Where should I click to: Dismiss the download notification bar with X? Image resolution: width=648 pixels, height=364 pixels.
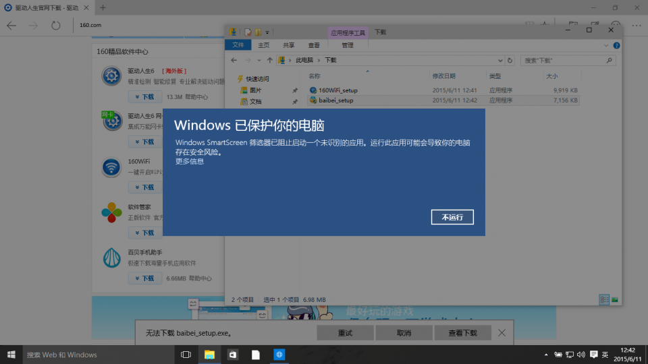tap(502, 332)
